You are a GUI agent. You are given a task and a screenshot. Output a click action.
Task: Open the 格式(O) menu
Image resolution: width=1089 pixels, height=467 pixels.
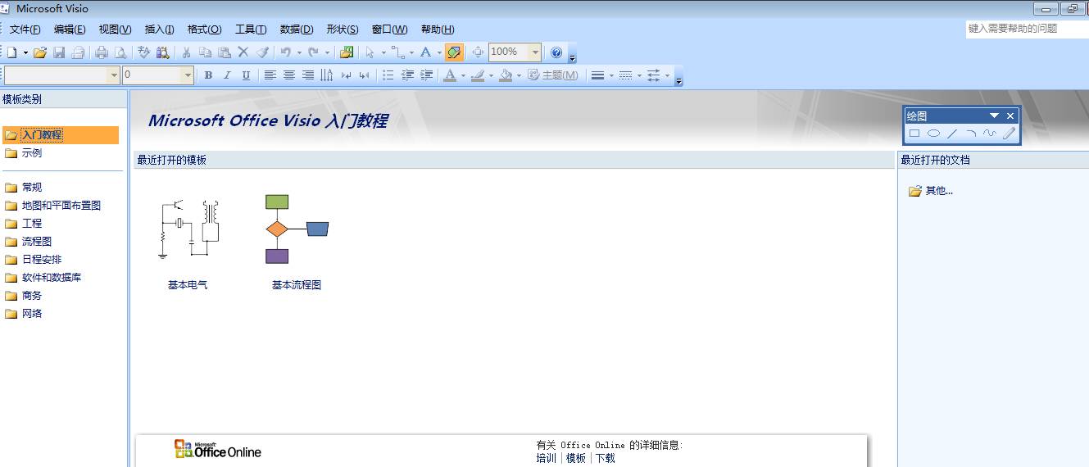(204, 29)
